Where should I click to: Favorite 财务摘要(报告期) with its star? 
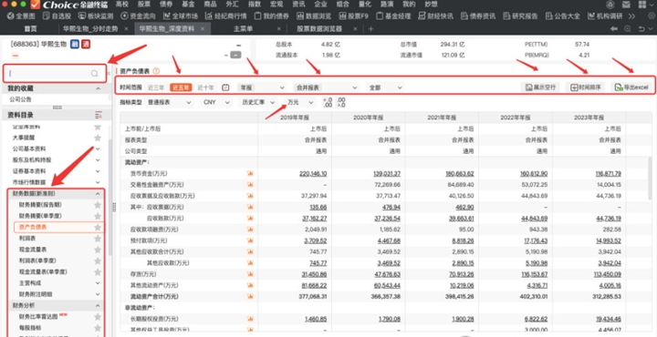(98, 205)
